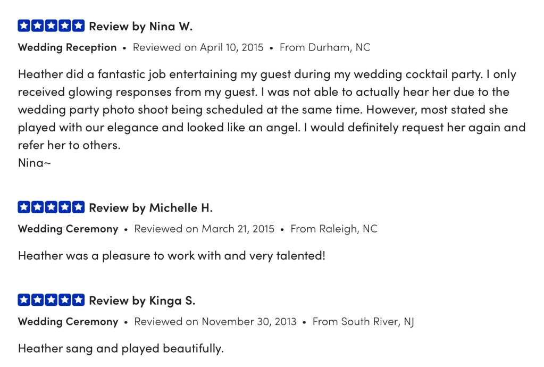
Task: Click the fourth star in Kinga S.'s rating
Action: pyautogui.click(x=65, y=300)
